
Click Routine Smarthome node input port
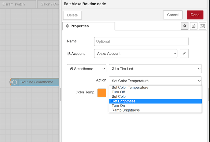pos(11,82)
